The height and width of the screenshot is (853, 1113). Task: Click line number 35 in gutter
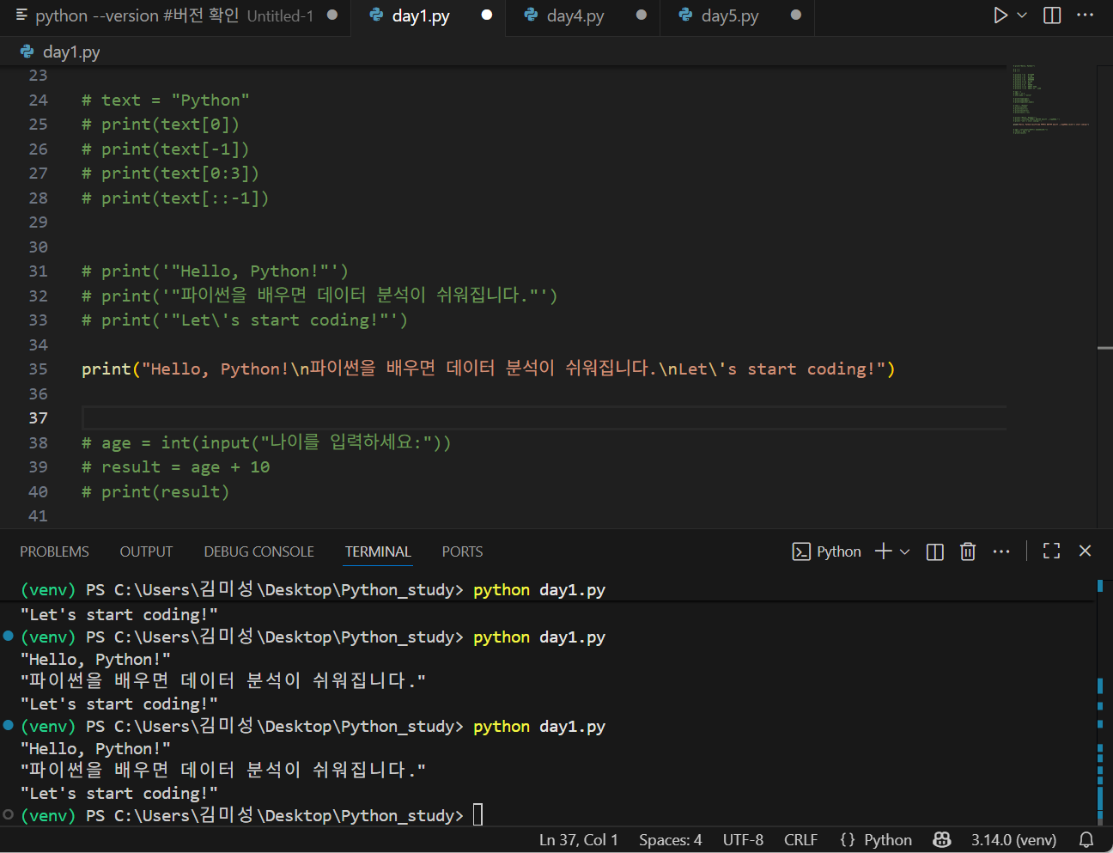38,369
